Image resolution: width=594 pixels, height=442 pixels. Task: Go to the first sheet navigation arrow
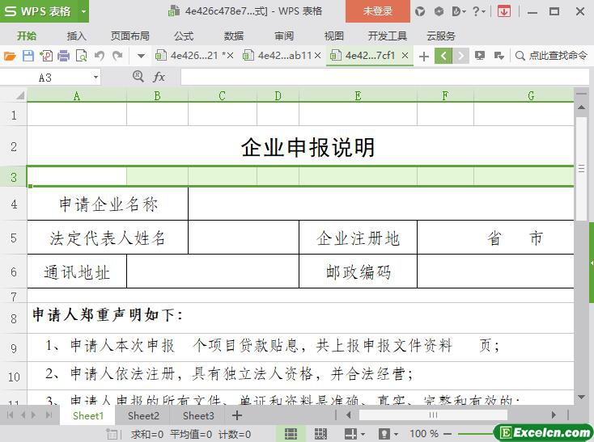tap(10, 415)
